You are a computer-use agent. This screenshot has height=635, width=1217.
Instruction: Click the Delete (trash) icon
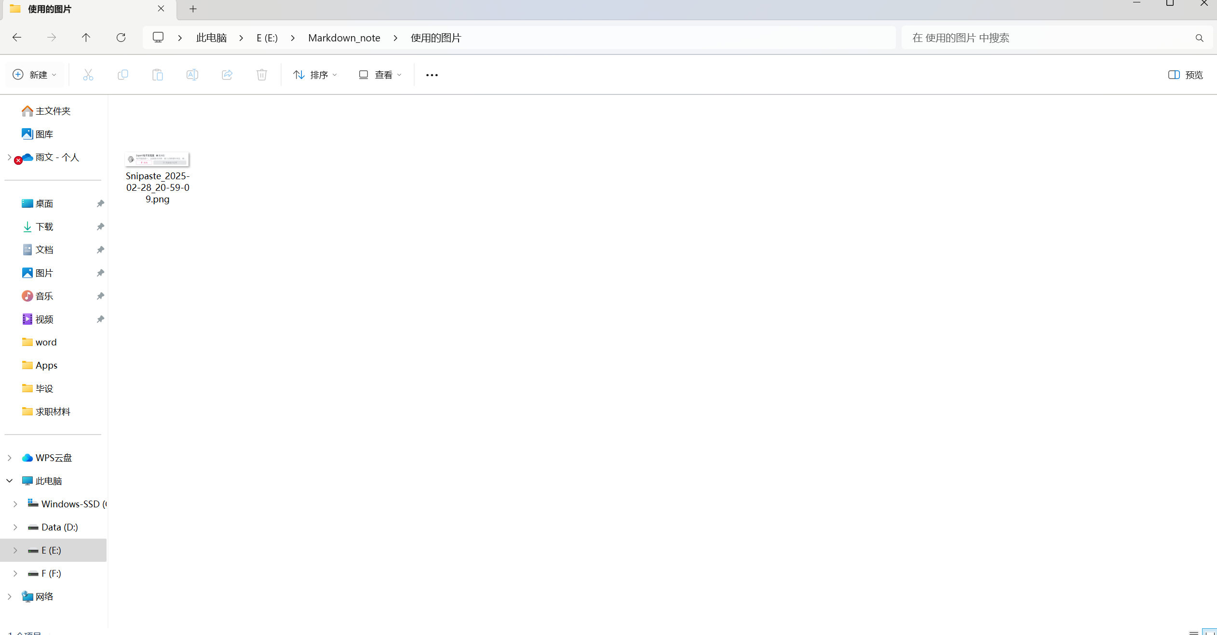pos(261,75)
